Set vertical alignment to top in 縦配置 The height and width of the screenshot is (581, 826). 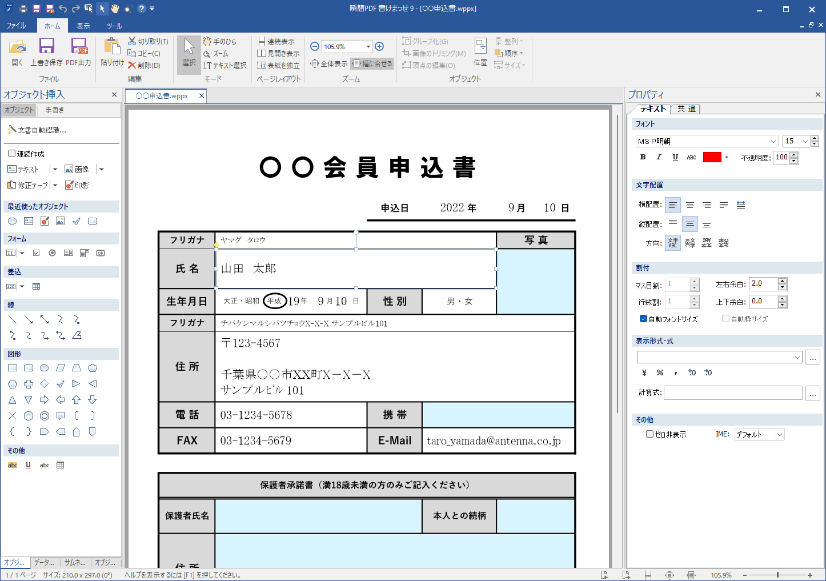click(673, 224)
